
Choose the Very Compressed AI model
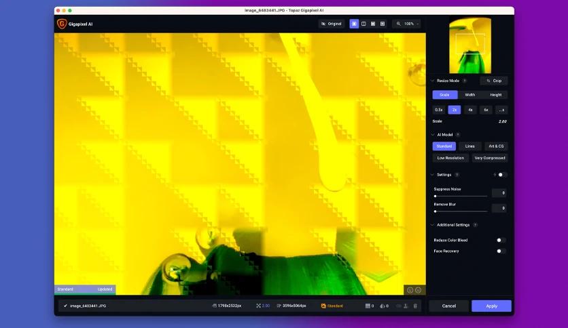coord(490,158)
